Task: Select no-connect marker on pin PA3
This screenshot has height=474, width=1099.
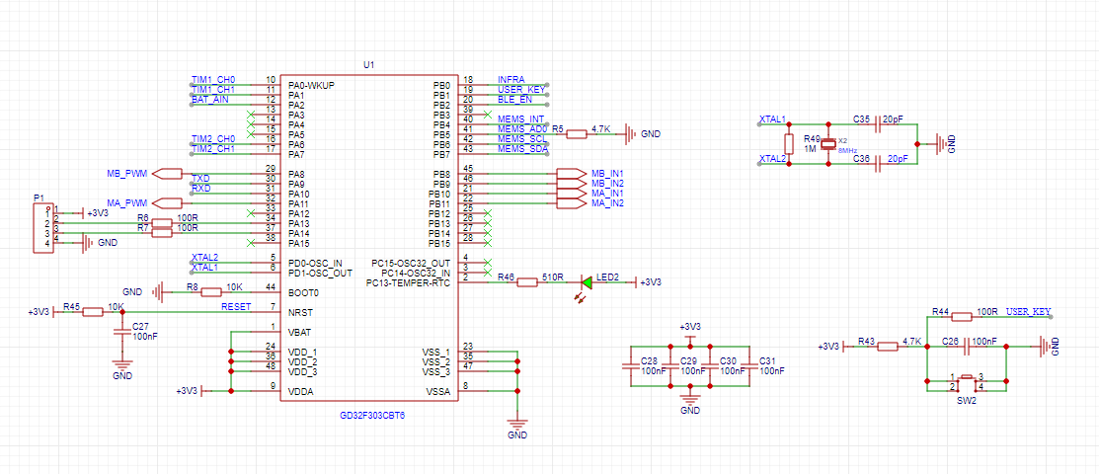Action: 251,115
